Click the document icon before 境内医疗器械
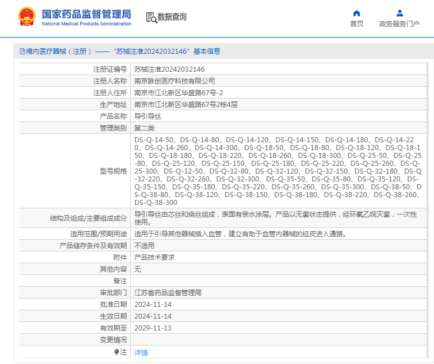The image size is (434, 364). [x=22, y=52]
